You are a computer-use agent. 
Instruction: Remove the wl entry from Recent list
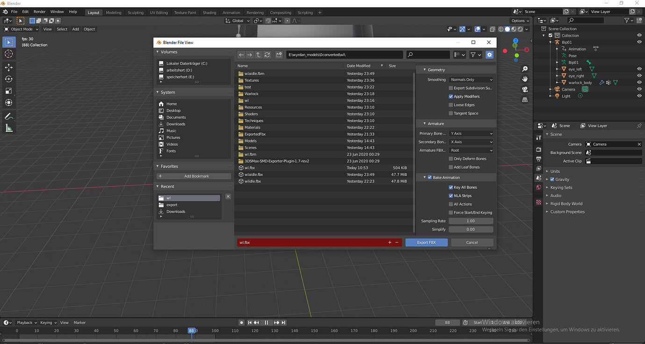228,197
